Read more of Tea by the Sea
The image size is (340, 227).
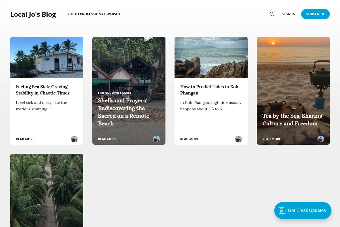(x=271, y=139)
